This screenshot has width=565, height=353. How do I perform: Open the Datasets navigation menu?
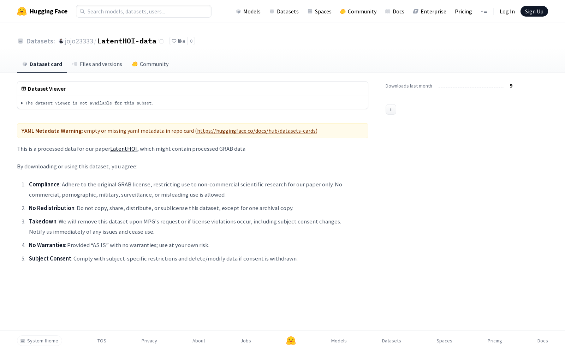[284, 11]
